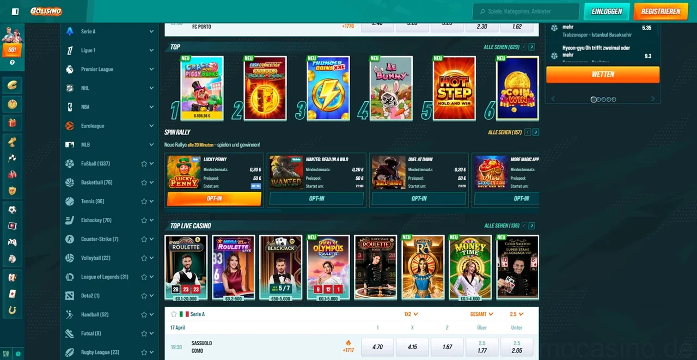Click the NHL league logo icon
This screenshot has width=697, height=360.
coord(70,88)
